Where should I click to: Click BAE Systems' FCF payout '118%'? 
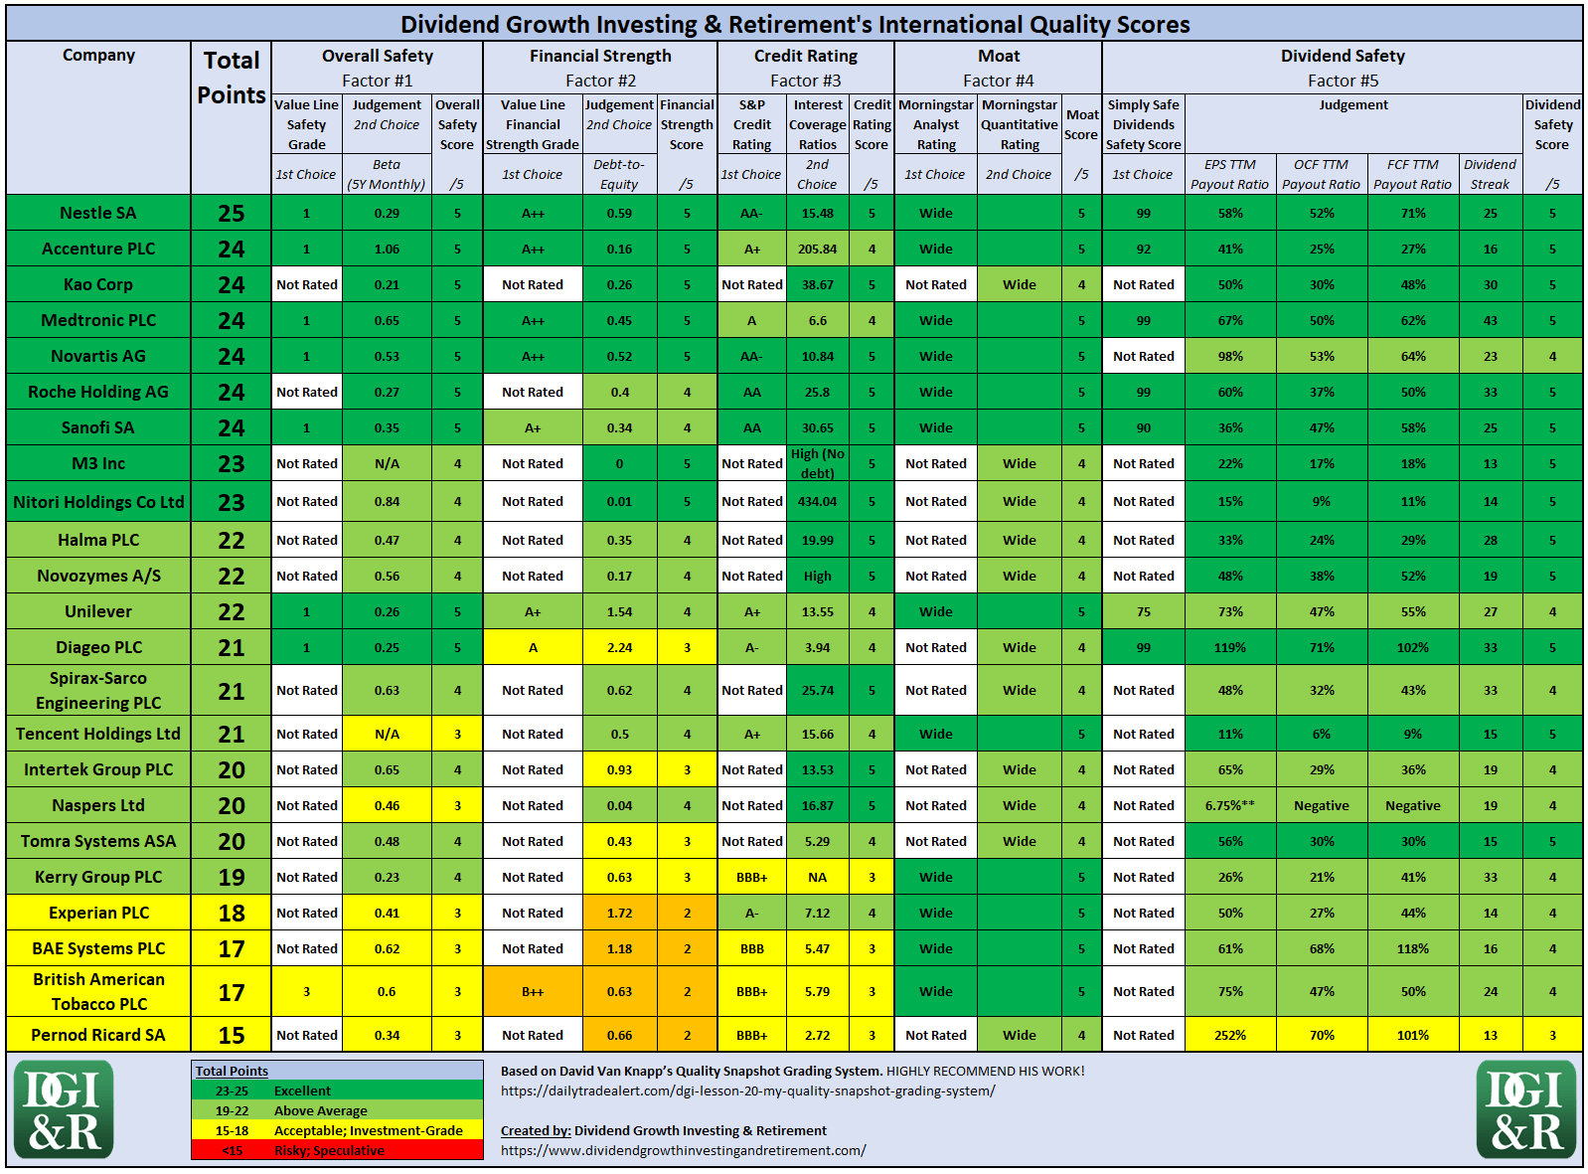[1413, 948]
